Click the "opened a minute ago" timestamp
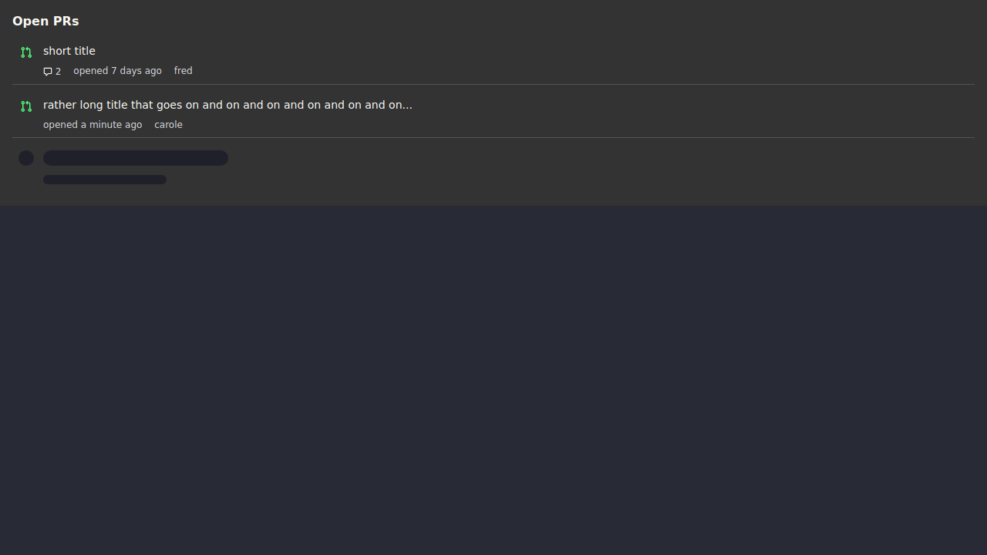The image size is (987, 555). 93,125
